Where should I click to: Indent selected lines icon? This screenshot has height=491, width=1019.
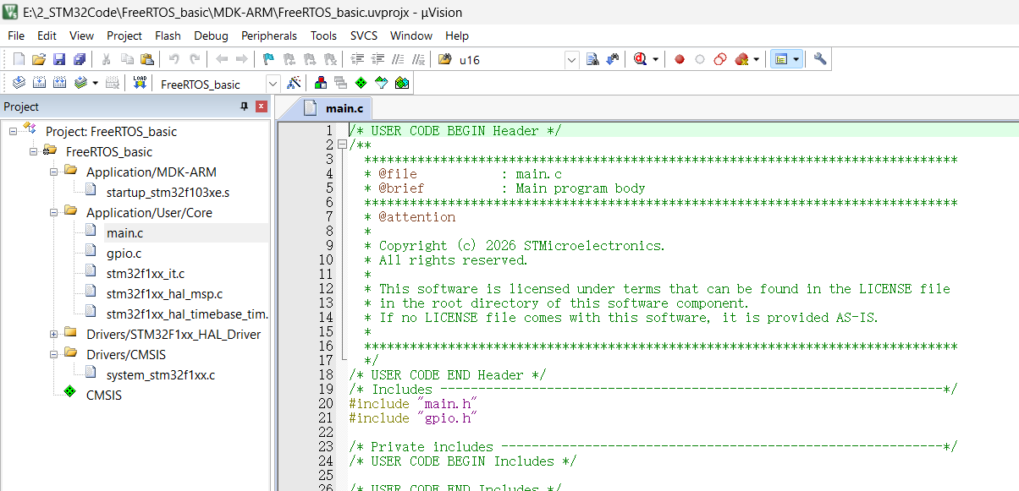pyautogui.click(x=357, y=59)
